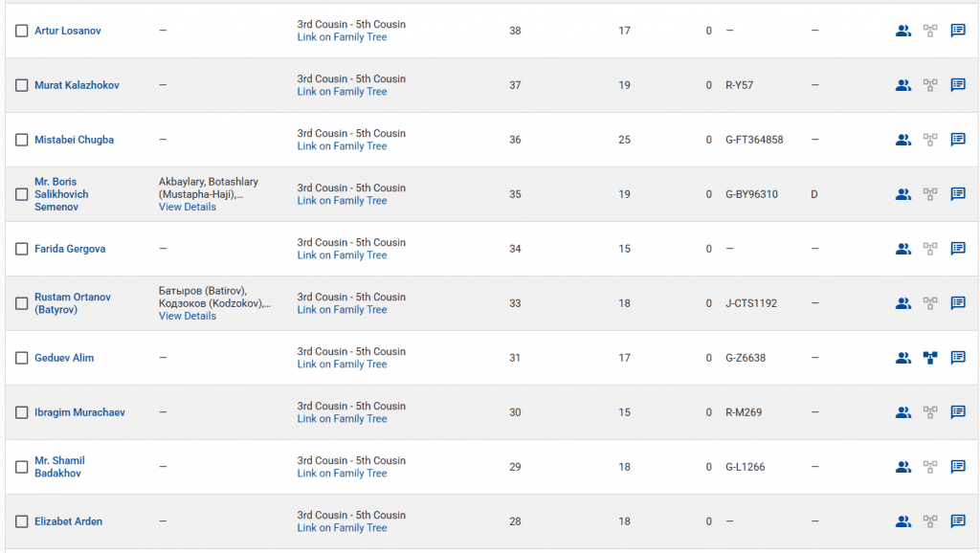The width and height of the screenshot is (980, 553).
Task: Tick the checkbox beside Geduev Alim
Action: click(x=22, y=358)
